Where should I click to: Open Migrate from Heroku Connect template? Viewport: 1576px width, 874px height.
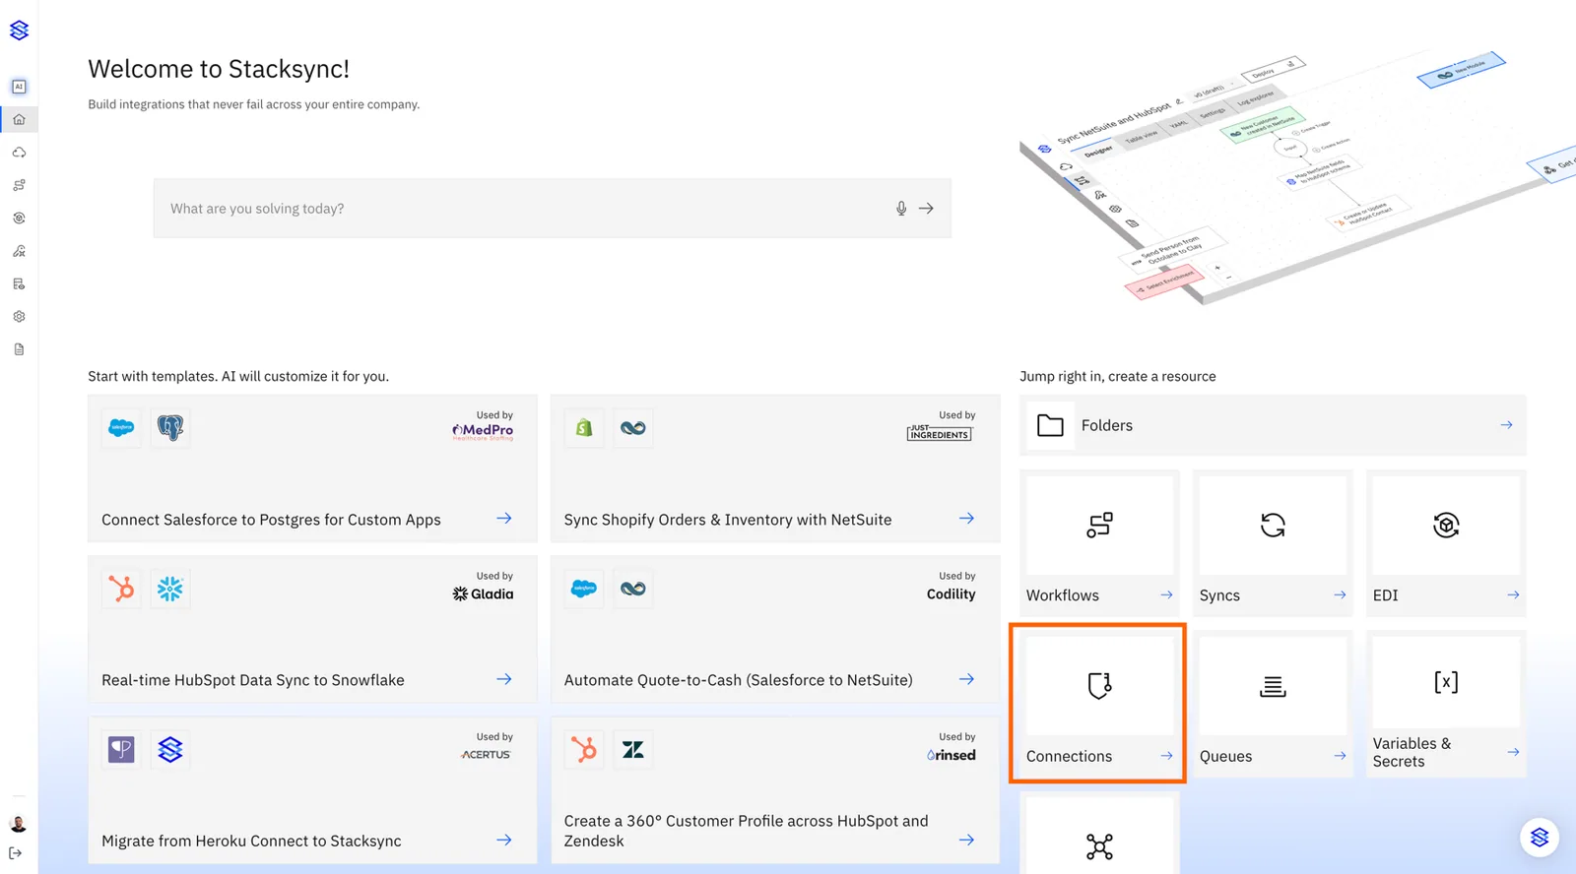tap(312, 790)
